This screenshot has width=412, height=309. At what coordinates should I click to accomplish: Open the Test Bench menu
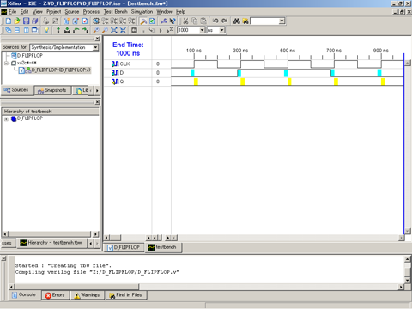click(115, 12)
